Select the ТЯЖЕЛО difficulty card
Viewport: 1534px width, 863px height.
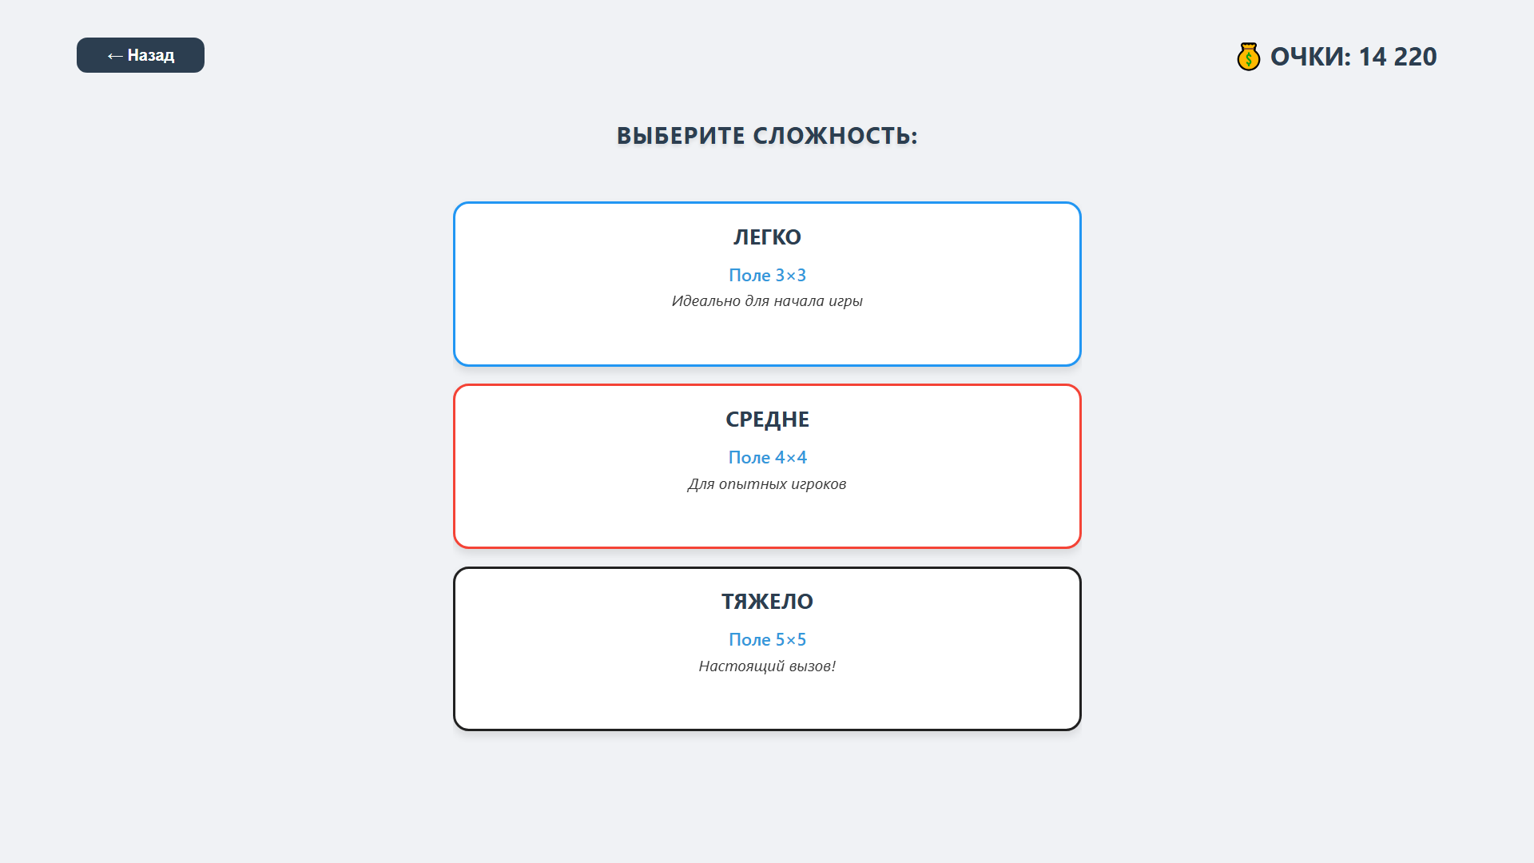click(x=767, y=647)
